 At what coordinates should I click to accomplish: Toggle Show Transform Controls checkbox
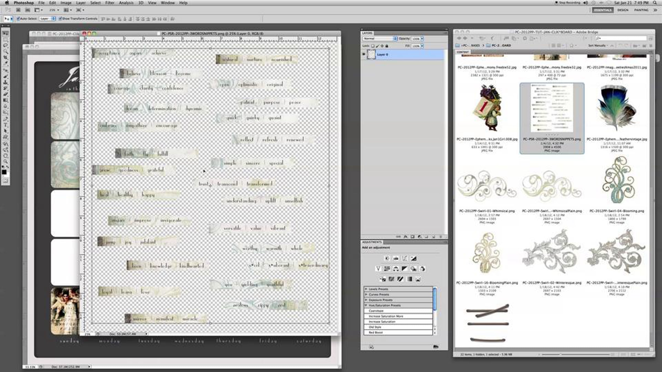[60, 19]
